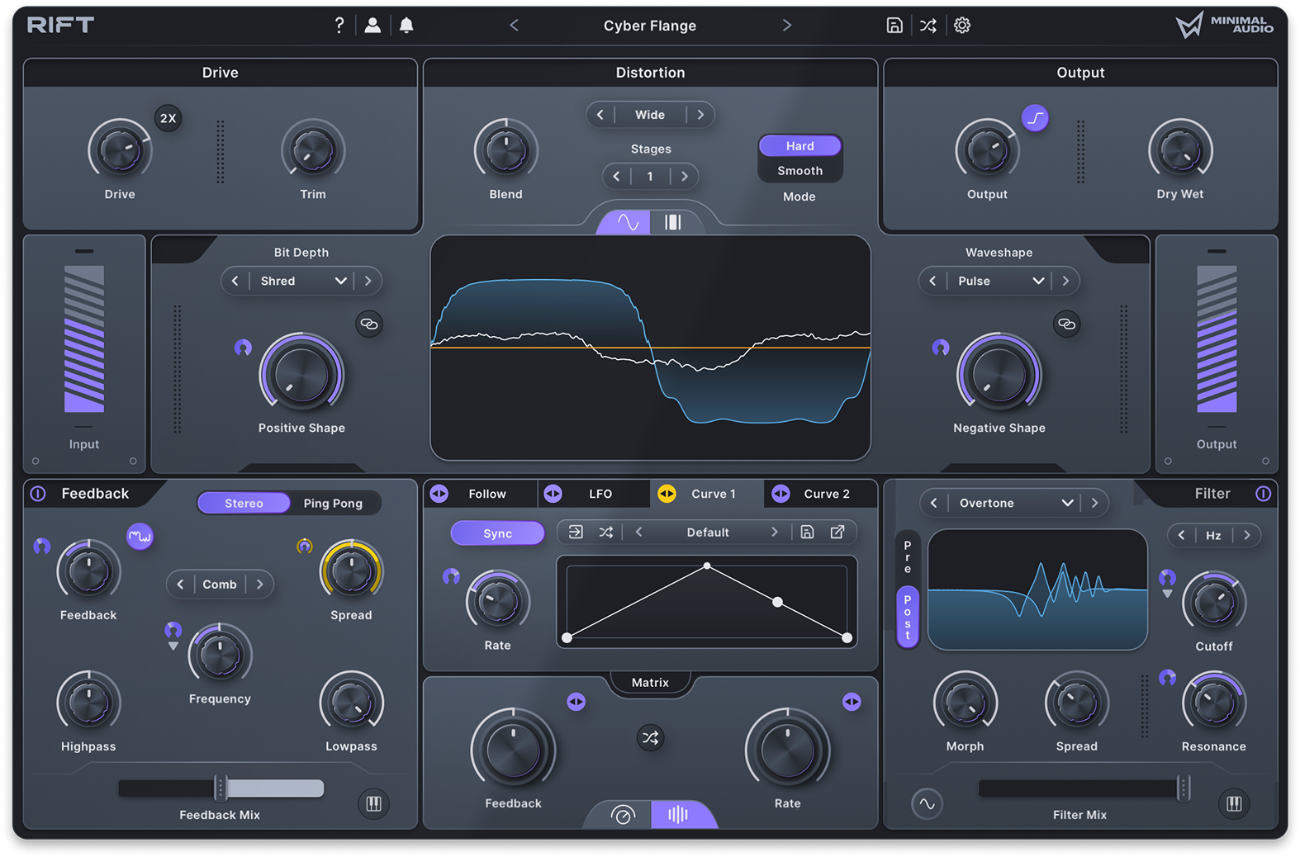
Task: Increase the Stages count
Action: coord(685,176)
